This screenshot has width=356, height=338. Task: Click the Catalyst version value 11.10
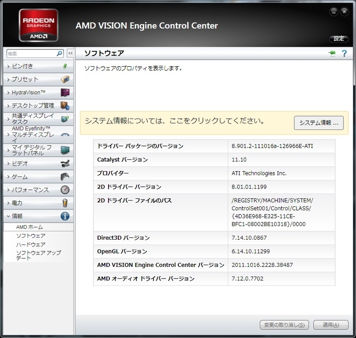[x=239, y=160]
